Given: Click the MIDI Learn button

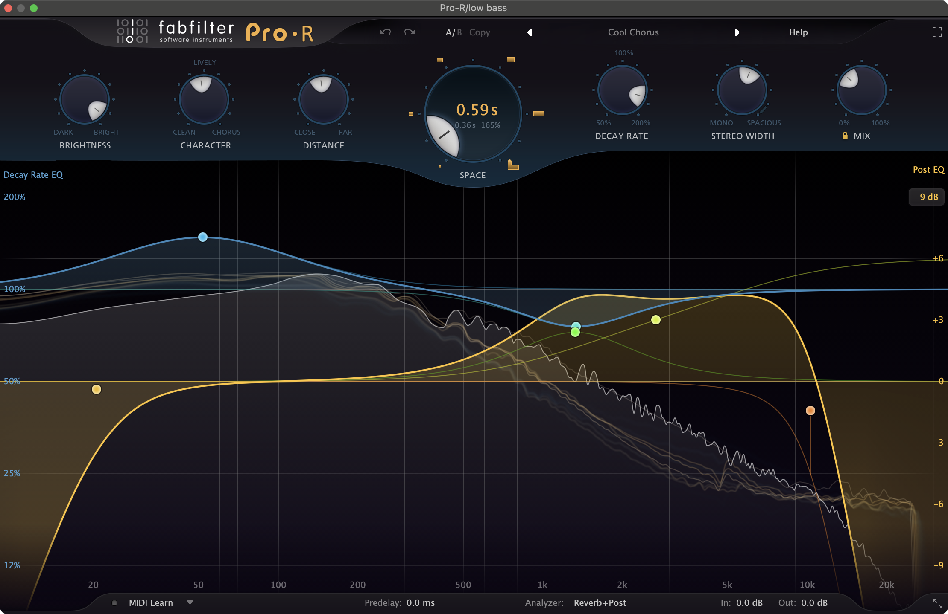Looking at the screenshot, I should [x=151, y=603].
